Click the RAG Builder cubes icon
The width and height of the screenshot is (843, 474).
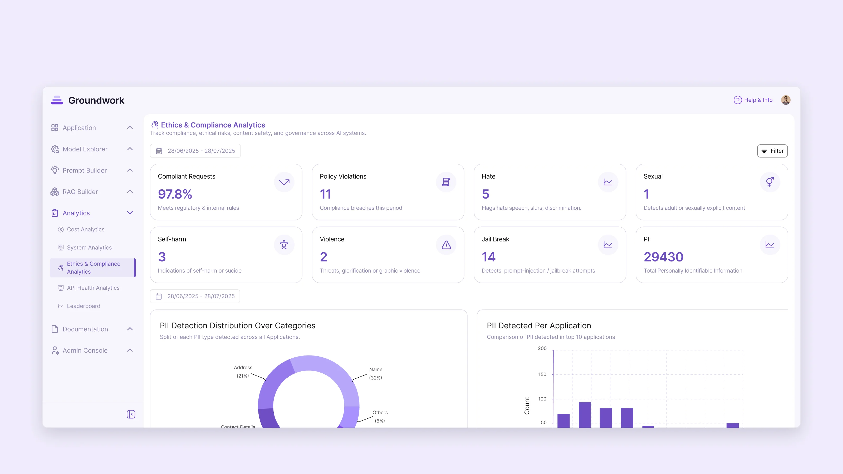[55, 192]
